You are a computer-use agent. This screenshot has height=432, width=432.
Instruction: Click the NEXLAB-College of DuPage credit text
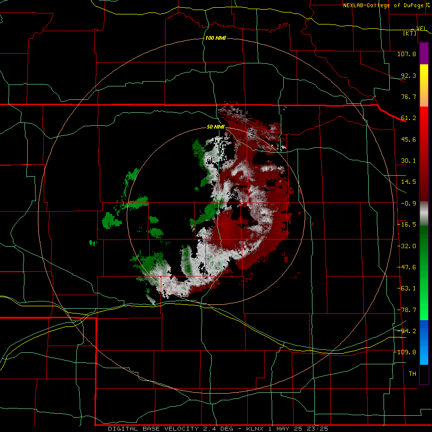[383, 5]
